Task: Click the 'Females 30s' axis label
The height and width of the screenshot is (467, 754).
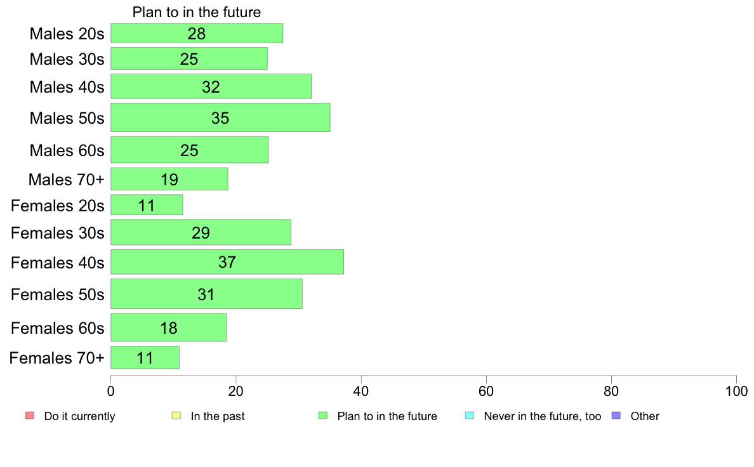Action: click(x=58, y=233)
